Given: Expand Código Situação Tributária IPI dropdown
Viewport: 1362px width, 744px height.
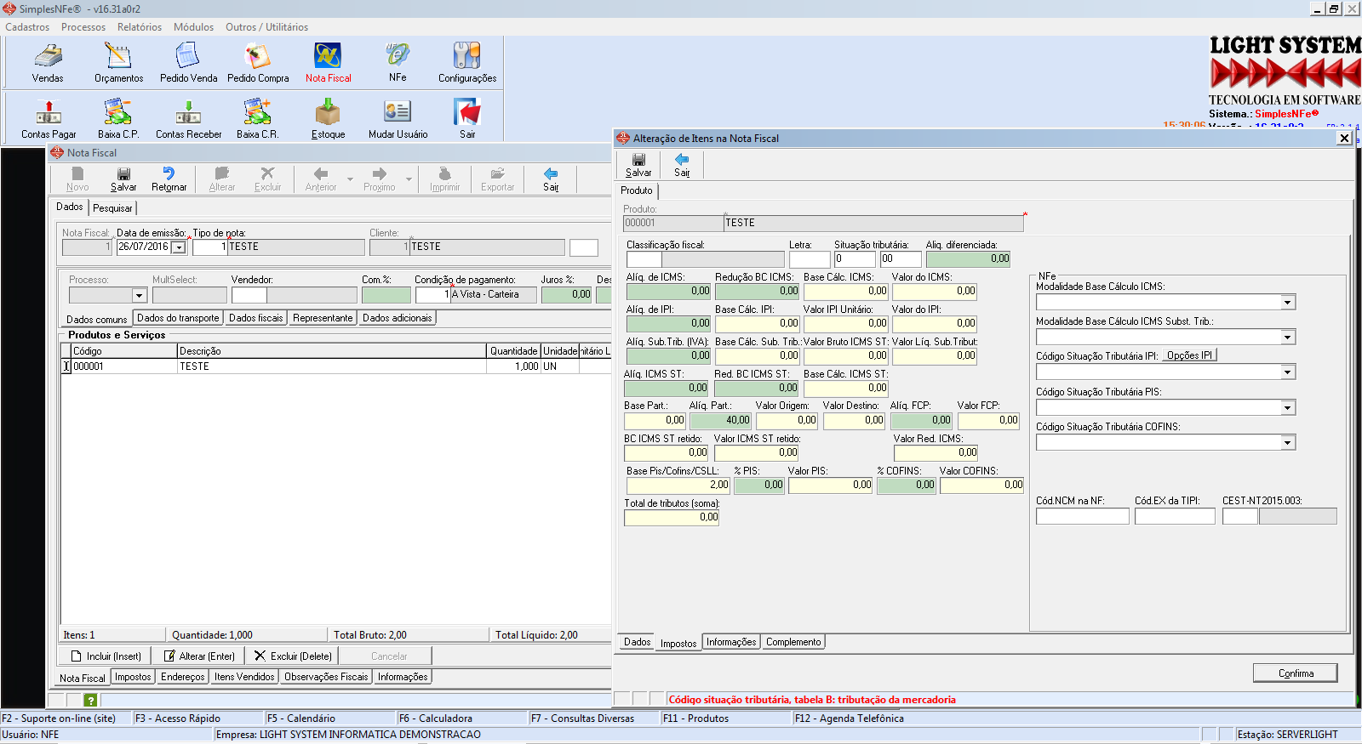Looking at the screenshot, I should (x=1288, y=372).
